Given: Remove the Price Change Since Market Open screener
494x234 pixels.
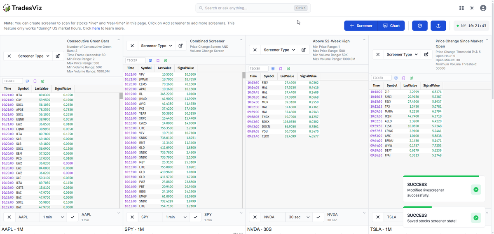Looking at the screenshot, I should click(x=378, y=54).
